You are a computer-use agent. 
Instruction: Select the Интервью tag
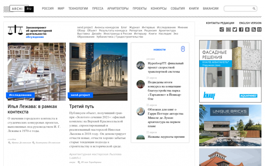148,27
